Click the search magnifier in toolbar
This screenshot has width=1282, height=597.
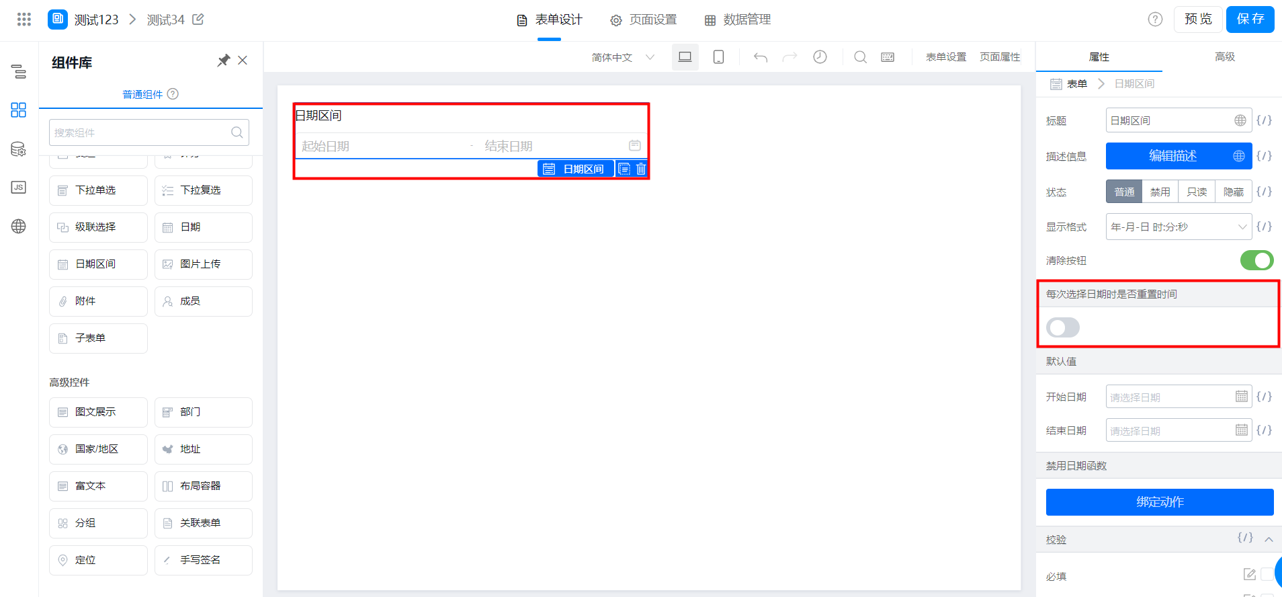860,57
